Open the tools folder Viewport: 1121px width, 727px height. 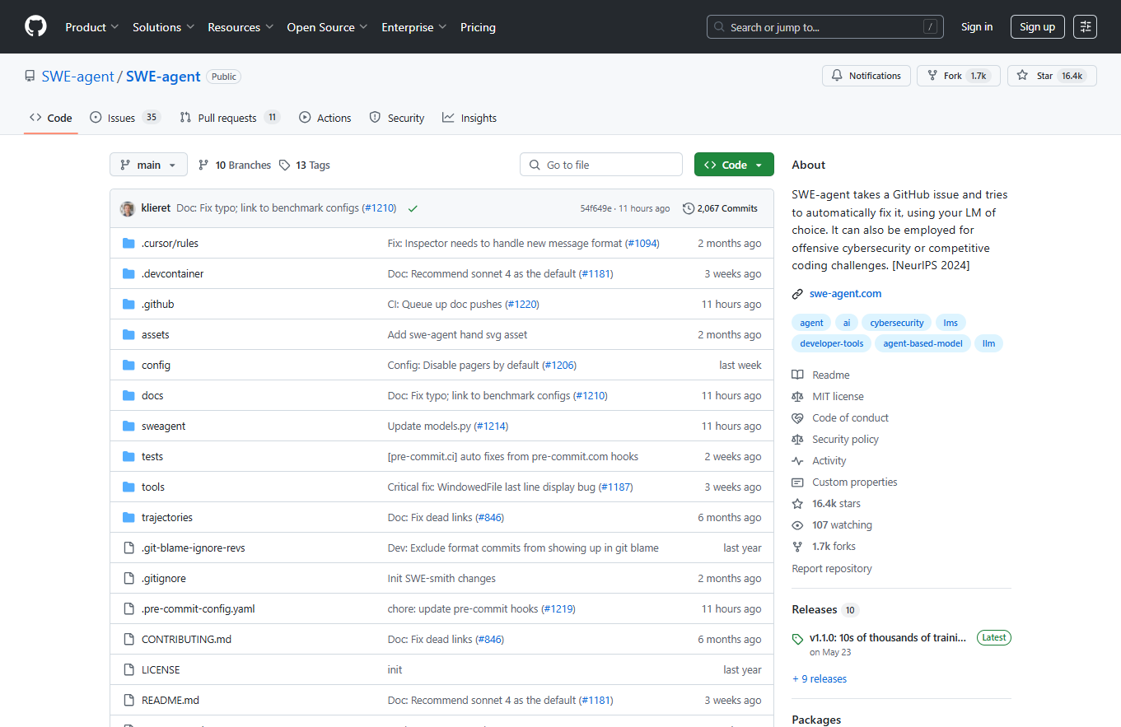tap(153, 487)
